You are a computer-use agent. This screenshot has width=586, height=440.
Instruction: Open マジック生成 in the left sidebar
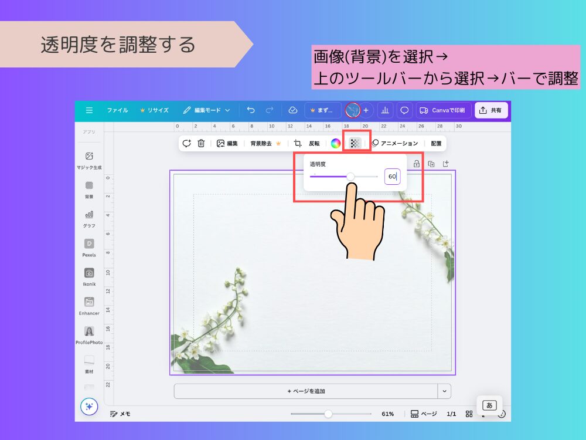(89, 160)
